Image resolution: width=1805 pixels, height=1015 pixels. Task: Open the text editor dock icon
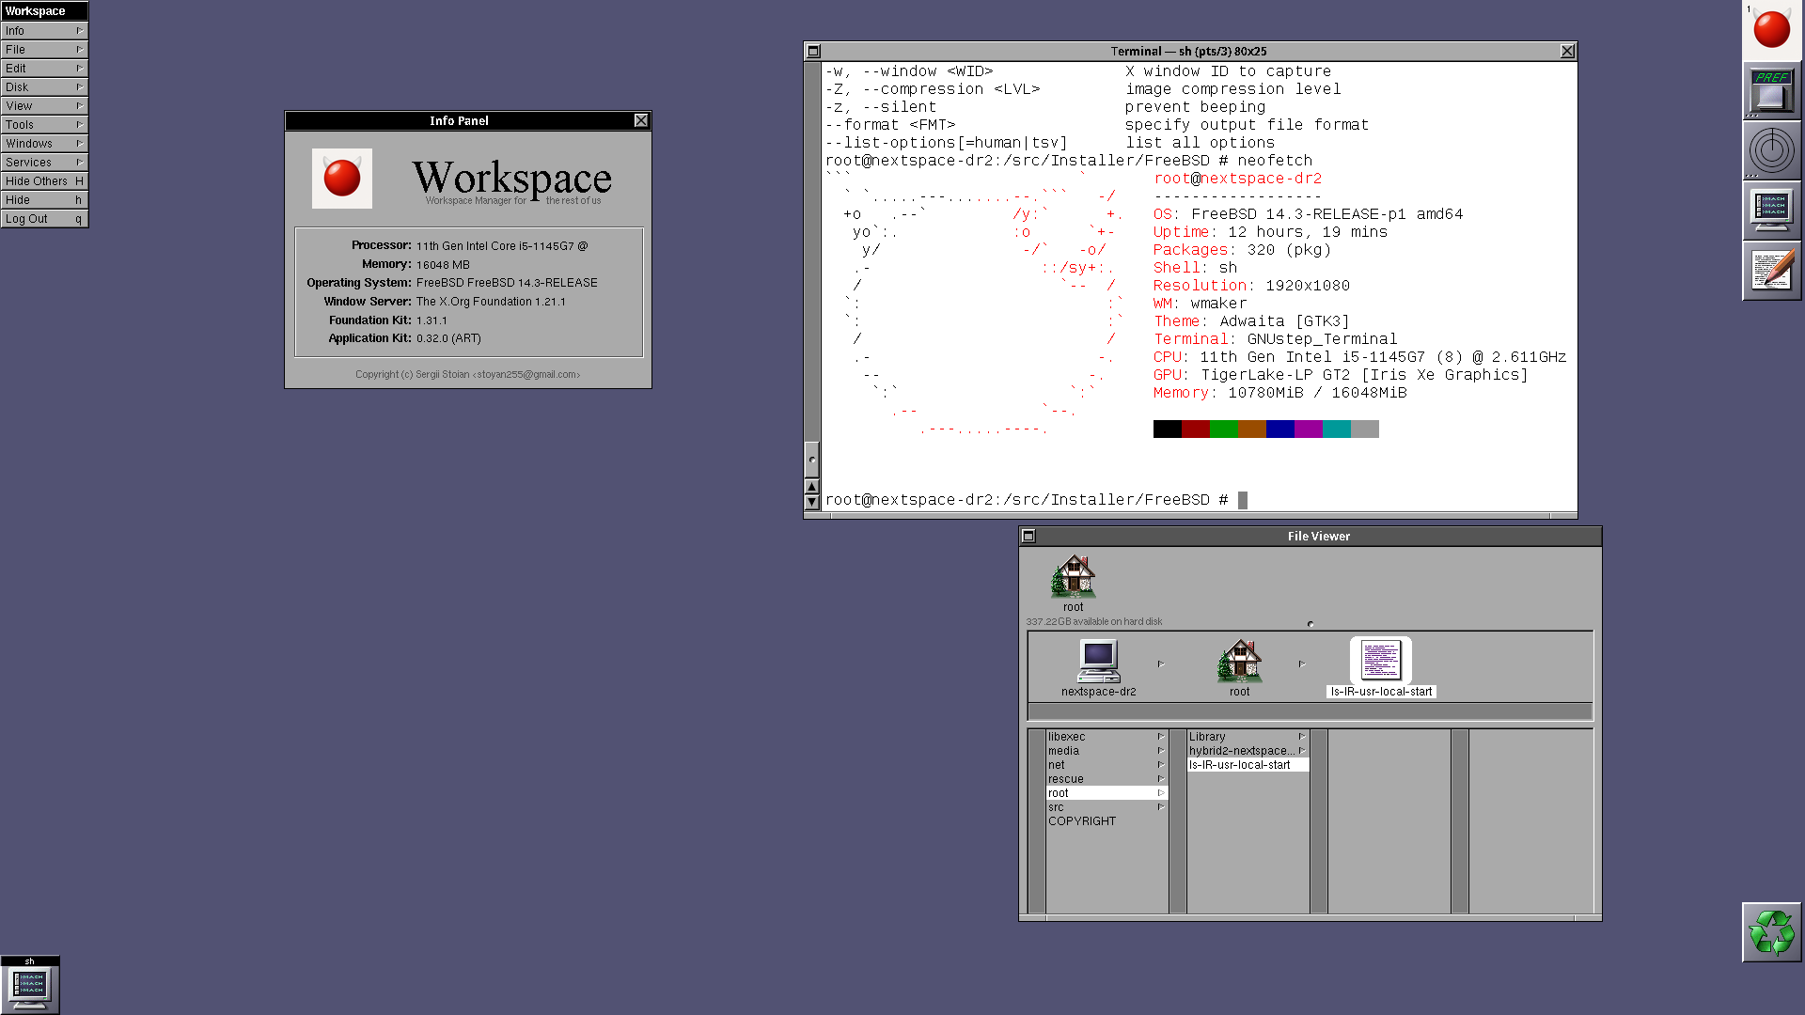click(1771, 271)
